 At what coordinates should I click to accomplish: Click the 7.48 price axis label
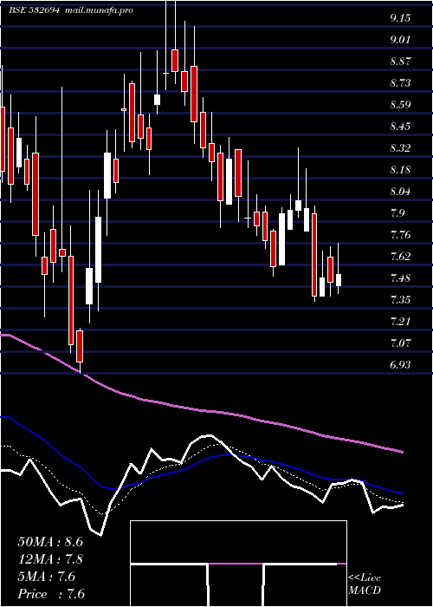399,278
